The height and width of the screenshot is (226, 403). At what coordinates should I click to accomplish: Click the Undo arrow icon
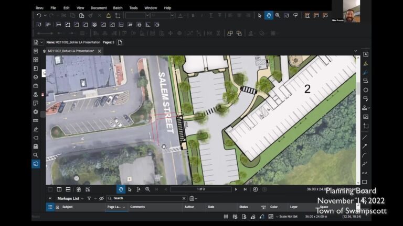pyautogui.click(x=39, y=16)
